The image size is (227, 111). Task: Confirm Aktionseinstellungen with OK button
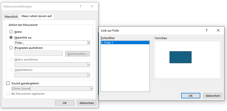click(x=65, y=103)
